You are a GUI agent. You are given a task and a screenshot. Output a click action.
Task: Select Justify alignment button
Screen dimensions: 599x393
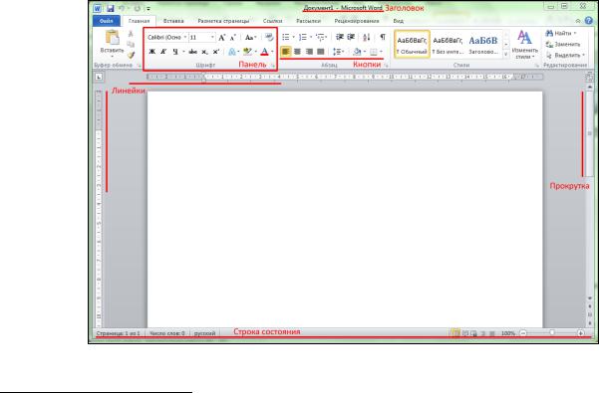[x=321, y=52]
